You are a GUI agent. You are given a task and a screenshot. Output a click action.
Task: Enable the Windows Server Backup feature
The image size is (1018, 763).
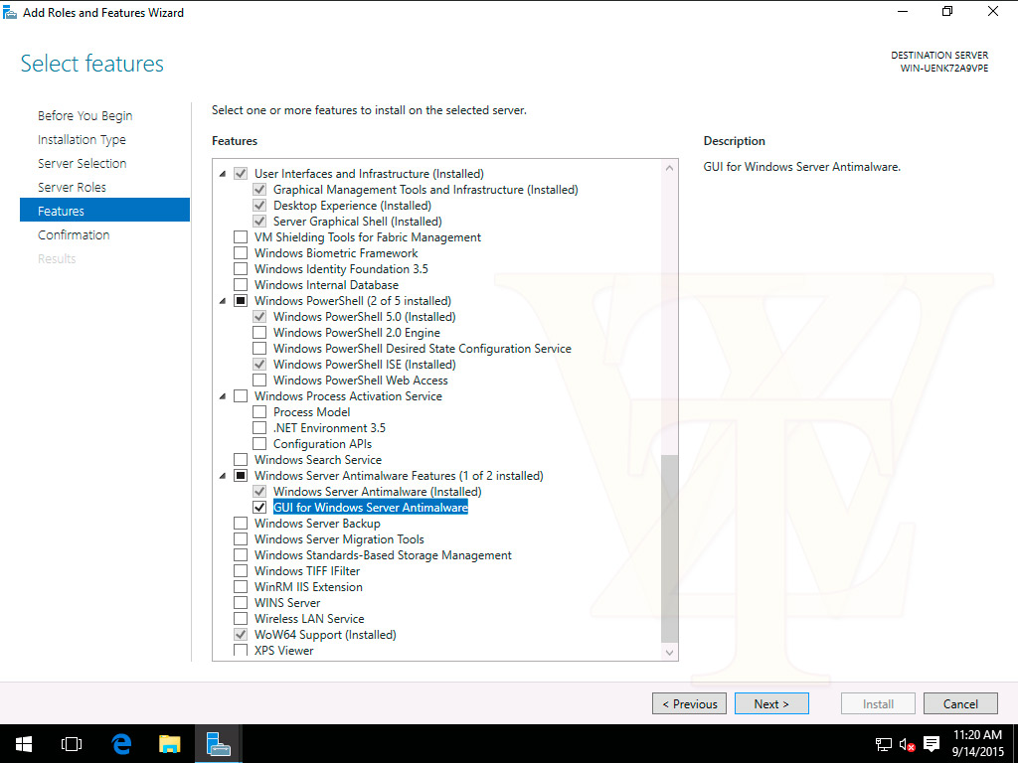coord(241,524)
